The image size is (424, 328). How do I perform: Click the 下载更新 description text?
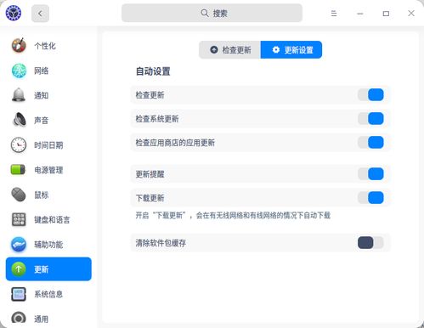pyautogui.click(x=233, y=216)
